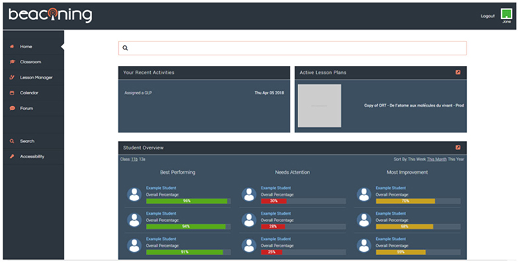Open the first Best Performing Example Student link
This screenshot has height=263, width=519.
click(x=161, y=188)
